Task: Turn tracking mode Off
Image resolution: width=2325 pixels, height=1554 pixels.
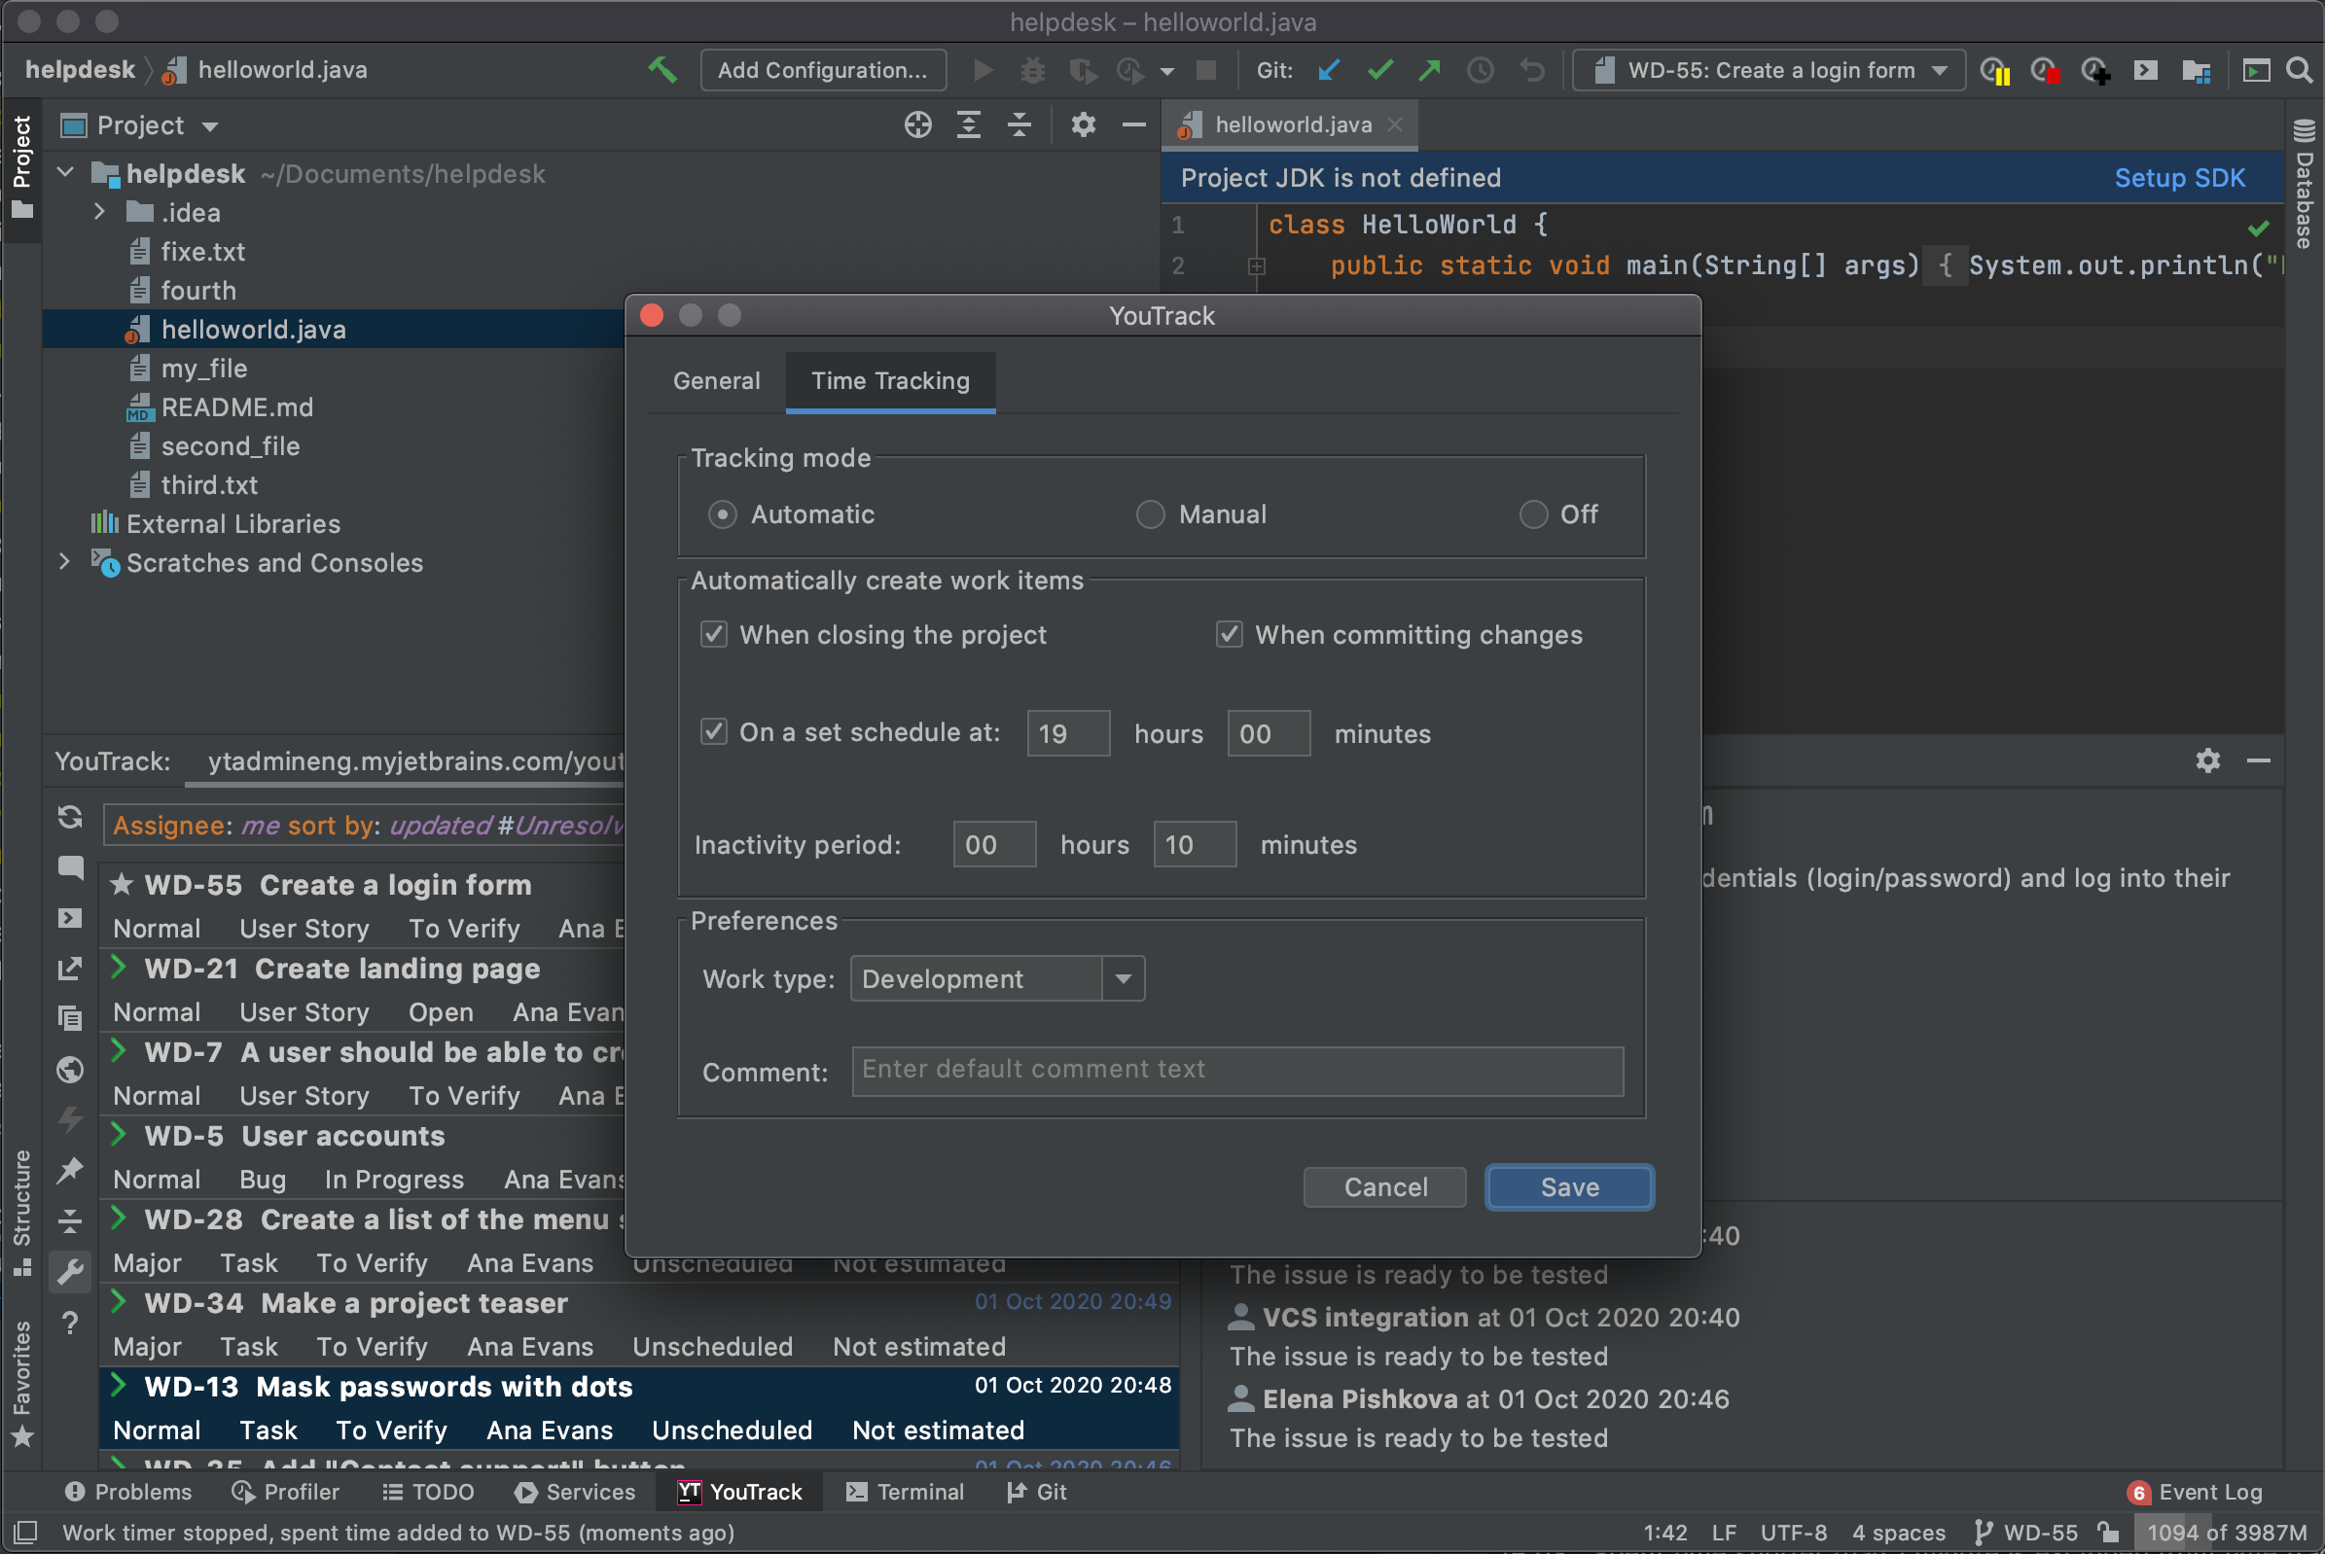Action: pos(1533,514)
